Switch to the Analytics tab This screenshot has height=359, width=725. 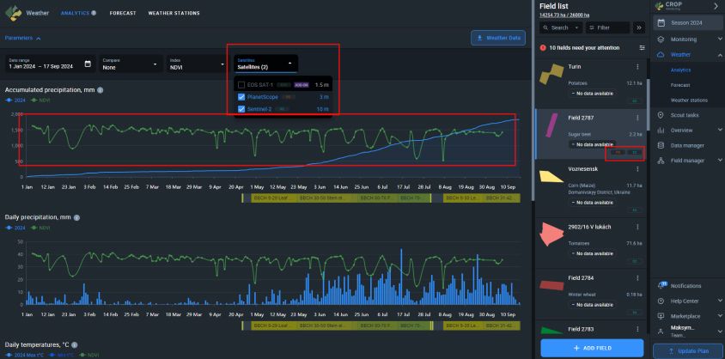click(75, 13)
